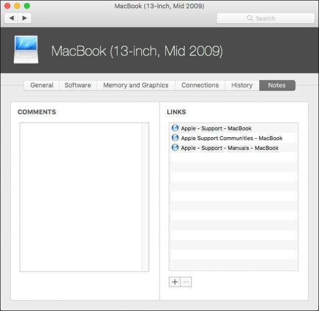Open Apple Support Communities - MacBook link

click(x=232, y=138)
